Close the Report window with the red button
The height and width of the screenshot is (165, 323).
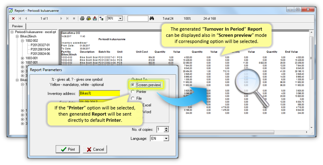(x=308, y=10)
